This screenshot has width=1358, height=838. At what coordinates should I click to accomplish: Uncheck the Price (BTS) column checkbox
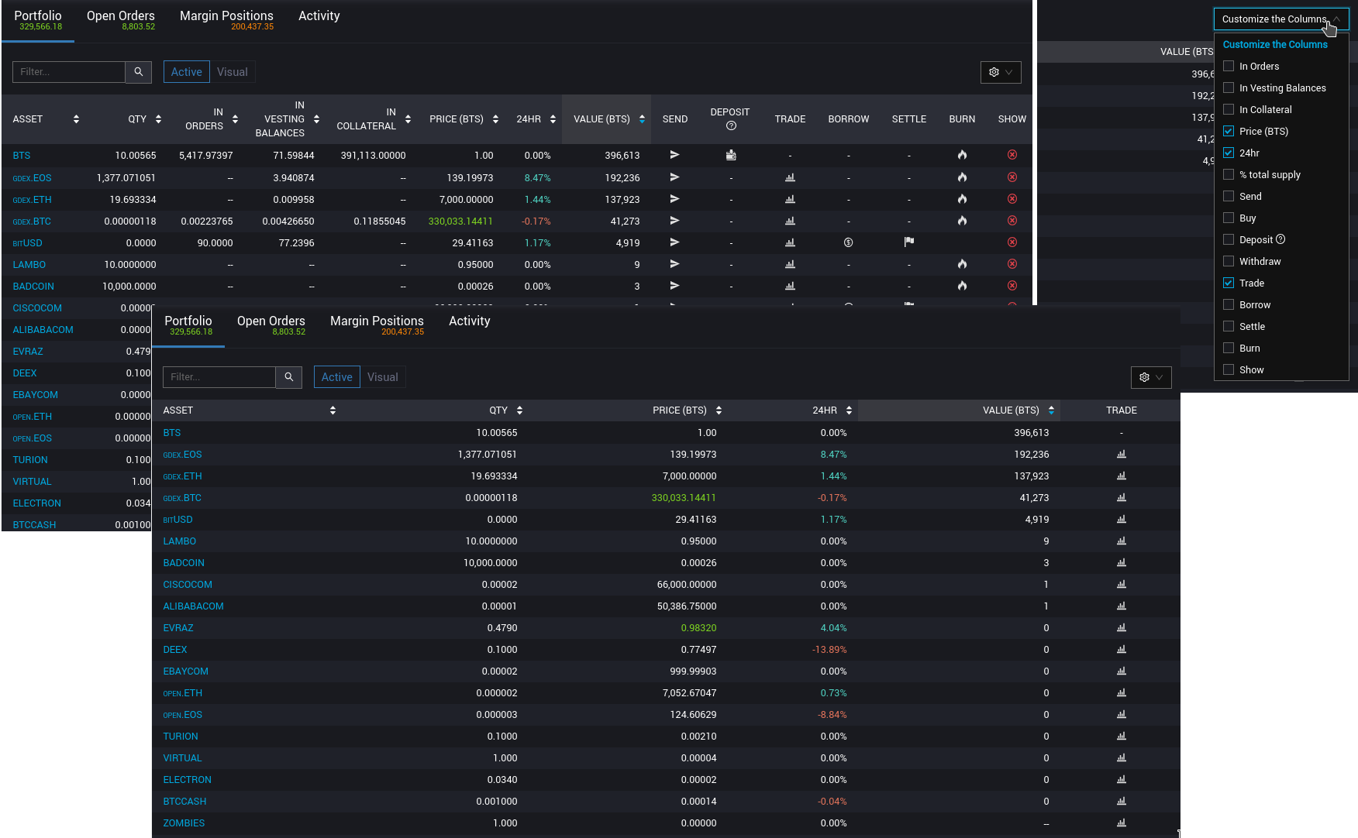(1229, 131)
